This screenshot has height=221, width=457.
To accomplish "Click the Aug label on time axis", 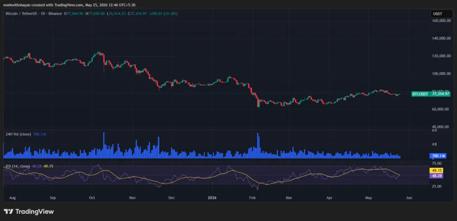I will (12, 198).
